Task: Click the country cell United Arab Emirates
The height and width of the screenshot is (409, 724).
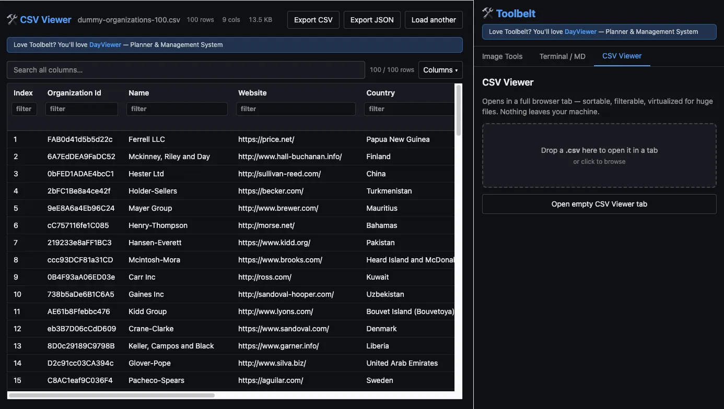Action: point(402,363)
